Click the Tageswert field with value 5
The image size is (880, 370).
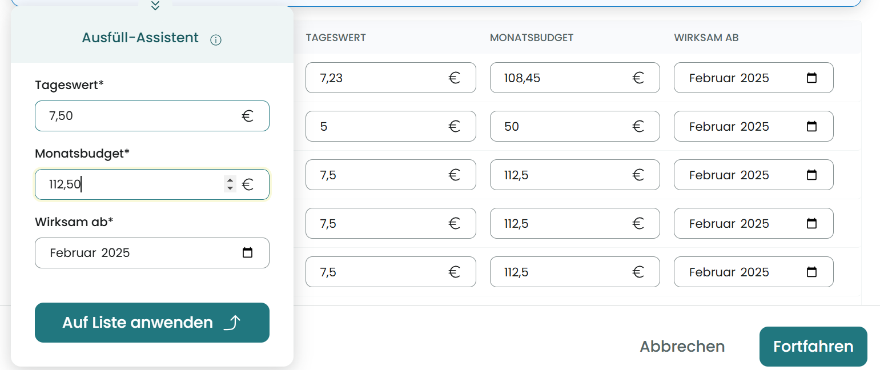point(377,127)
